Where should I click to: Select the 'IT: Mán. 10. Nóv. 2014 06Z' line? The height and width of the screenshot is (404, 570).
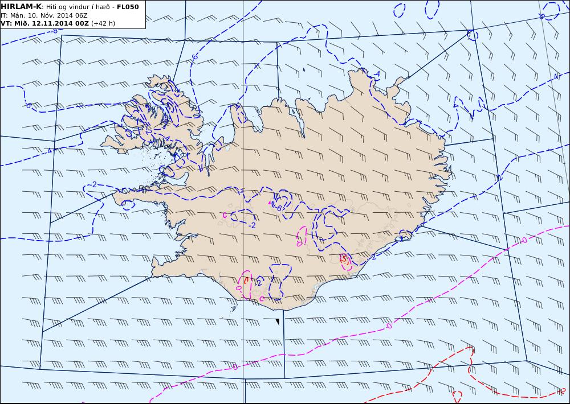44,15
